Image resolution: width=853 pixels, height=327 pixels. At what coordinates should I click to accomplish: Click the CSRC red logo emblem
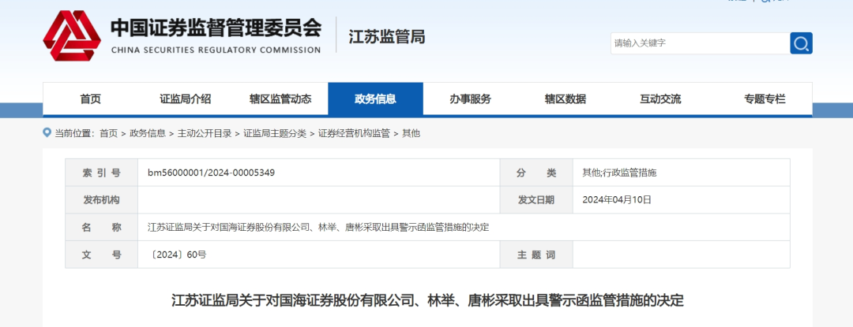72,35
